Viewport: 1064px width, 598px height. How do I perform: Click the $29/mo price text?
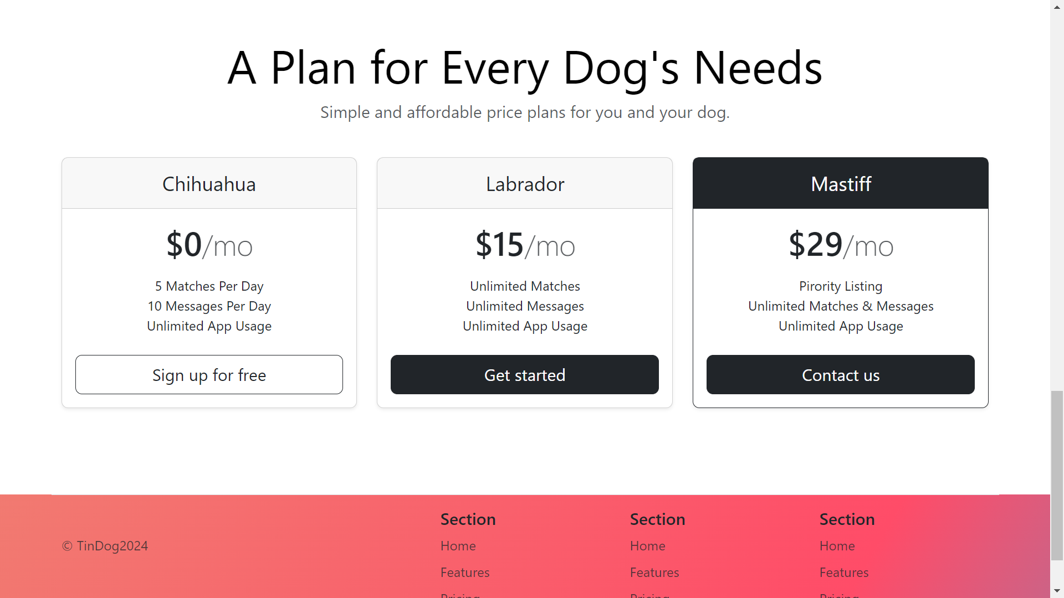pyautogui.click(x=840, y=245)
